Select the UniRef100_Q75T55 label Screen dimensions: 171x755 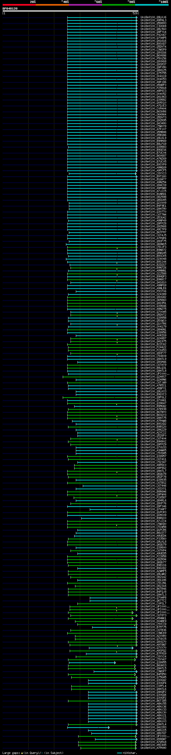[153, 73]
